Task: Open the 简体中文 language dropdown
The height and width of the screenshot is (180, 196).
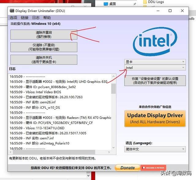Action: (x=155, y=149)
